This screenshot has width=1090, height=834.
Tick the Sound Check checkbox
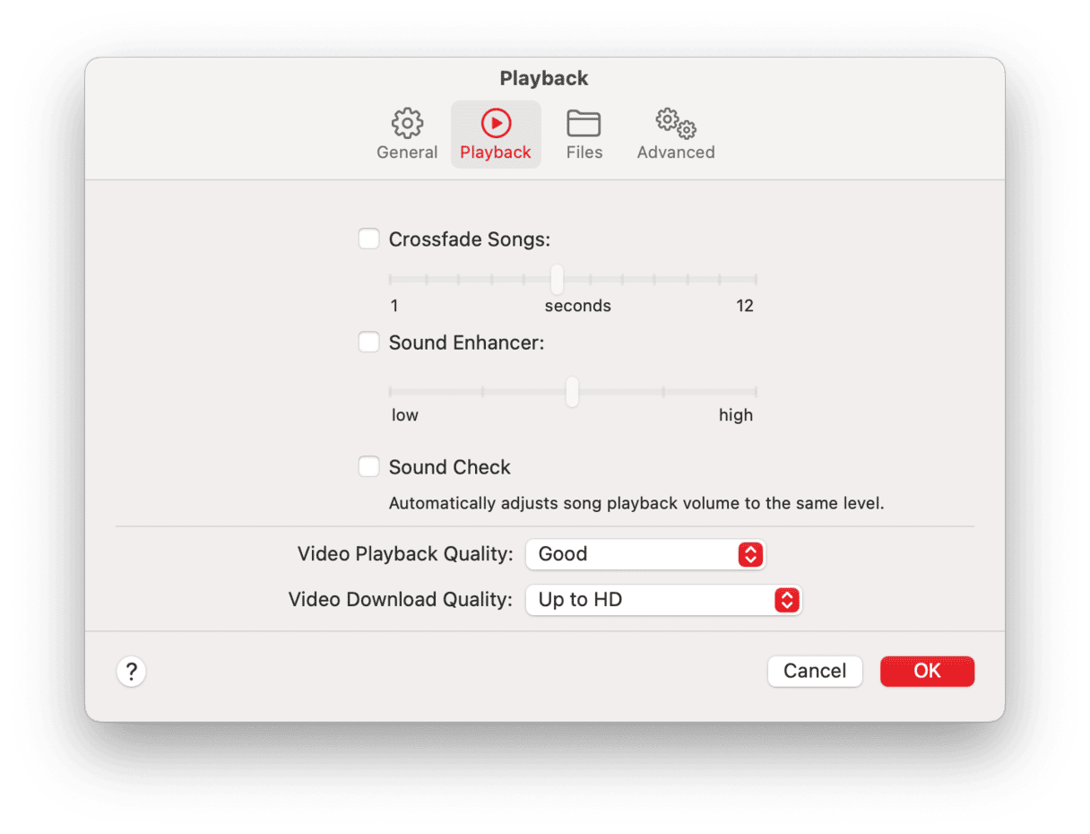click(x=368, y=467)
